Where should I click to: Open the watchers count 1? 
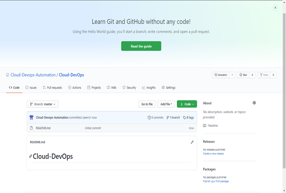[x=232, y=75]
